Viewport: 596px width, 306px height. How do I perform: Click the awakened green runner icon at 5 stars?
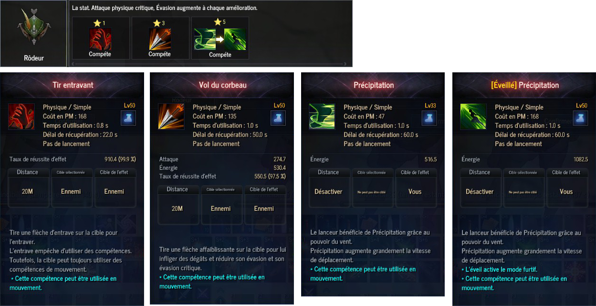point(235,39)
